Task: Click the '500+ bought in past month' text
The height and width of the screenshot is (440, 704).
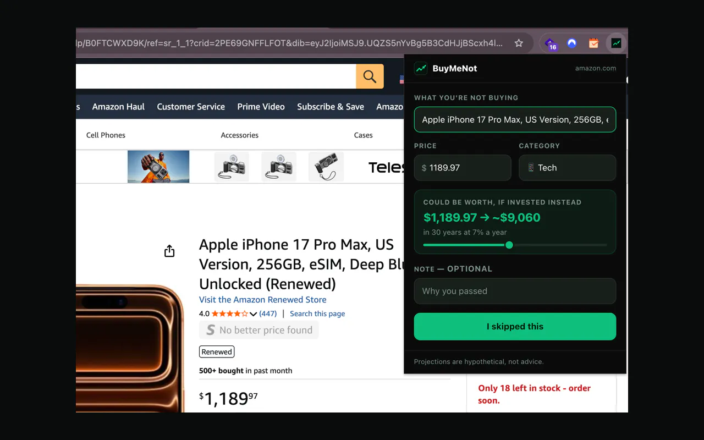Action: tap(245, 371)
